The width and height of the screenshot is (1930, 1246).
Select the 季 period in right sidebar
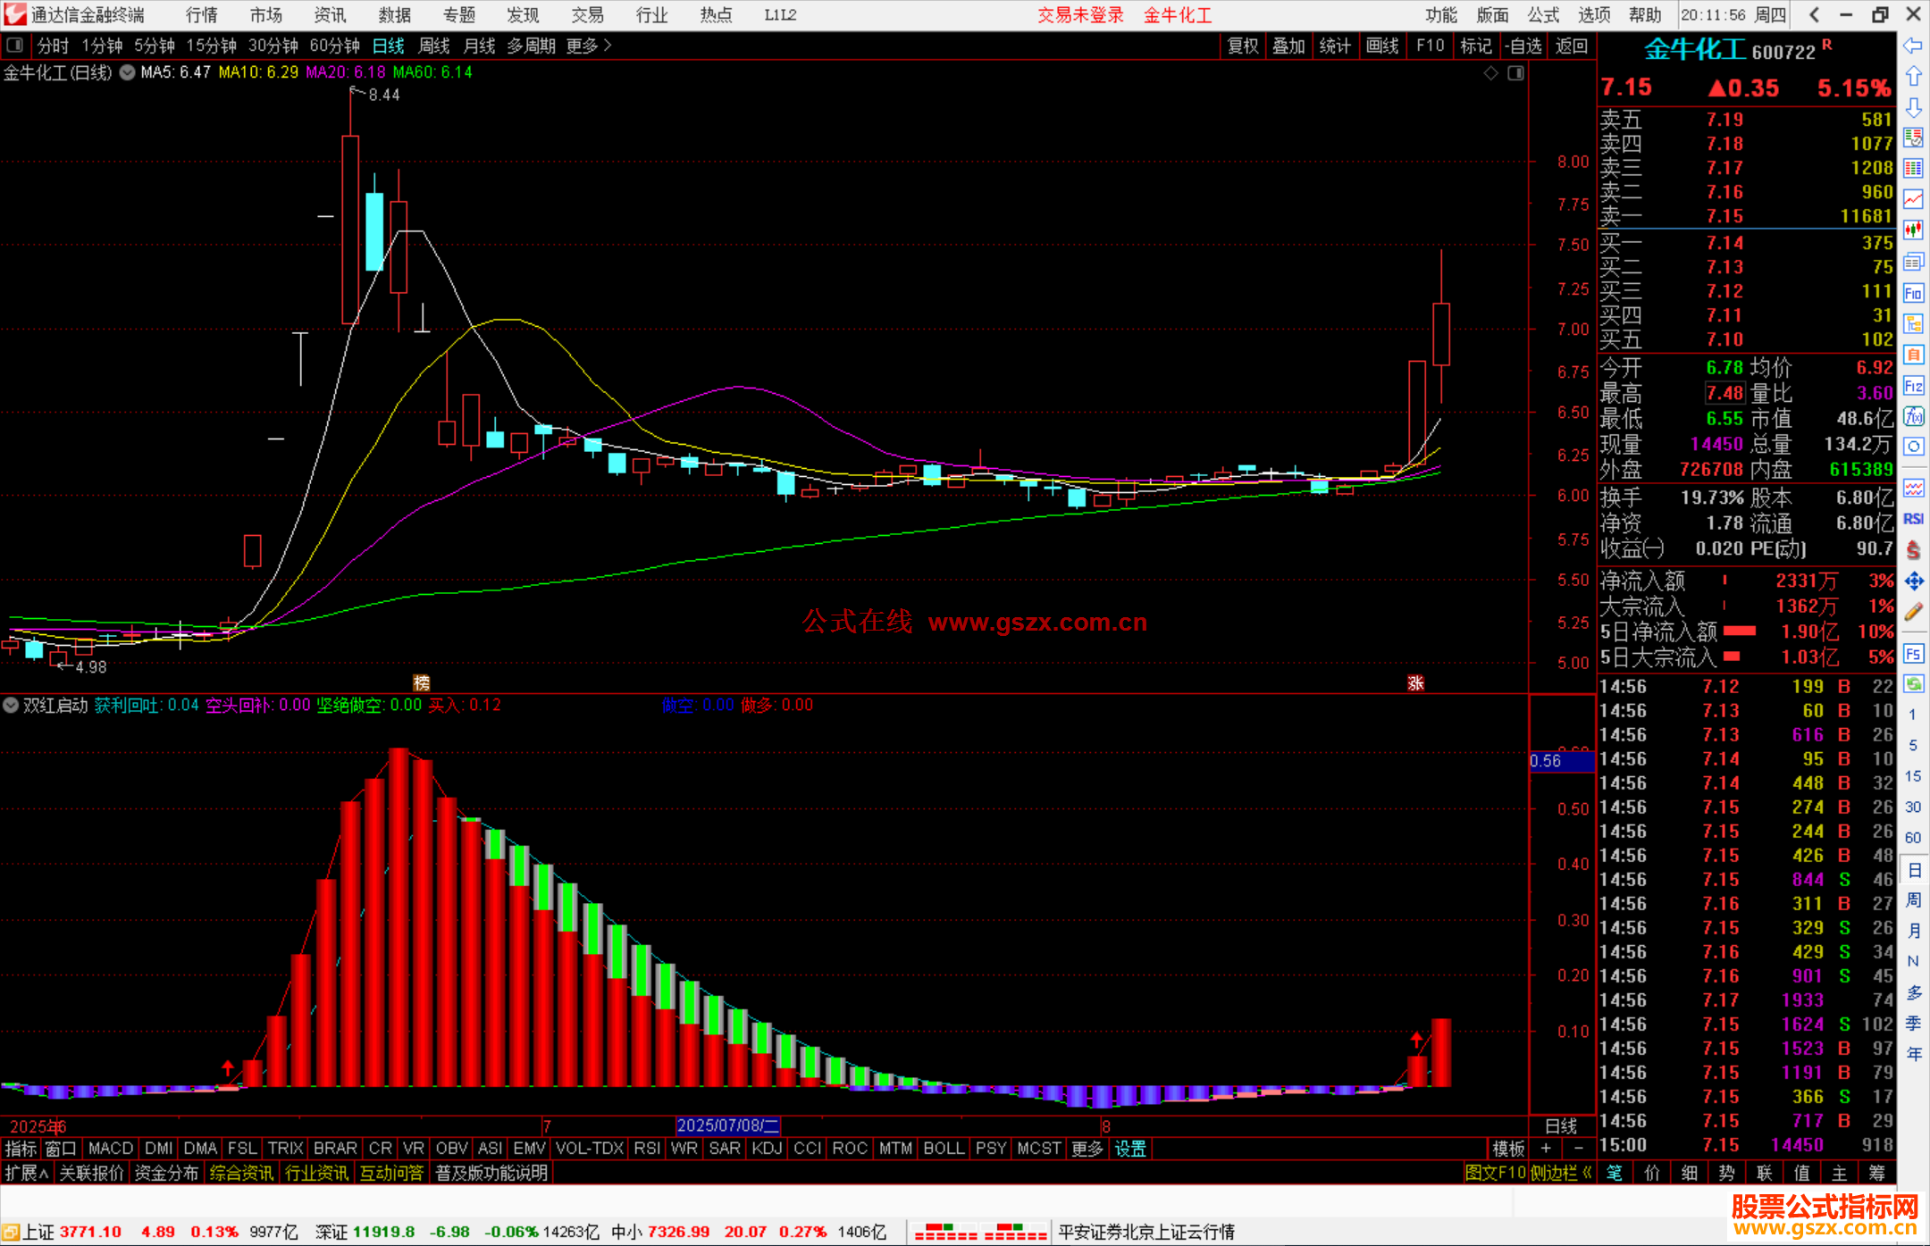1913,1024
